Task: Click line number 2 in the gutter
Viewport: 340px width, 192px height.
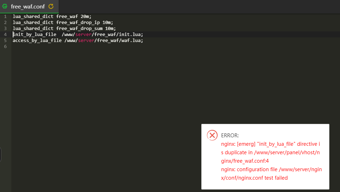Action: [x=5, y=23]
